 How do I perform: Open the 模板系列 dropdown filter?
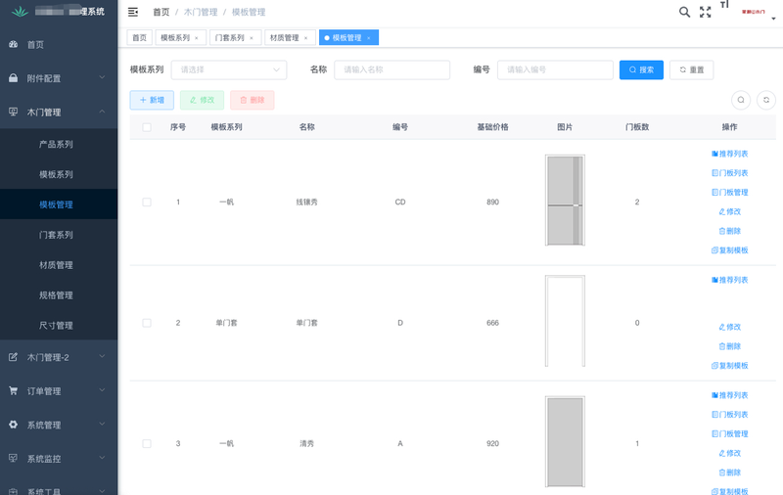point(229,70)
